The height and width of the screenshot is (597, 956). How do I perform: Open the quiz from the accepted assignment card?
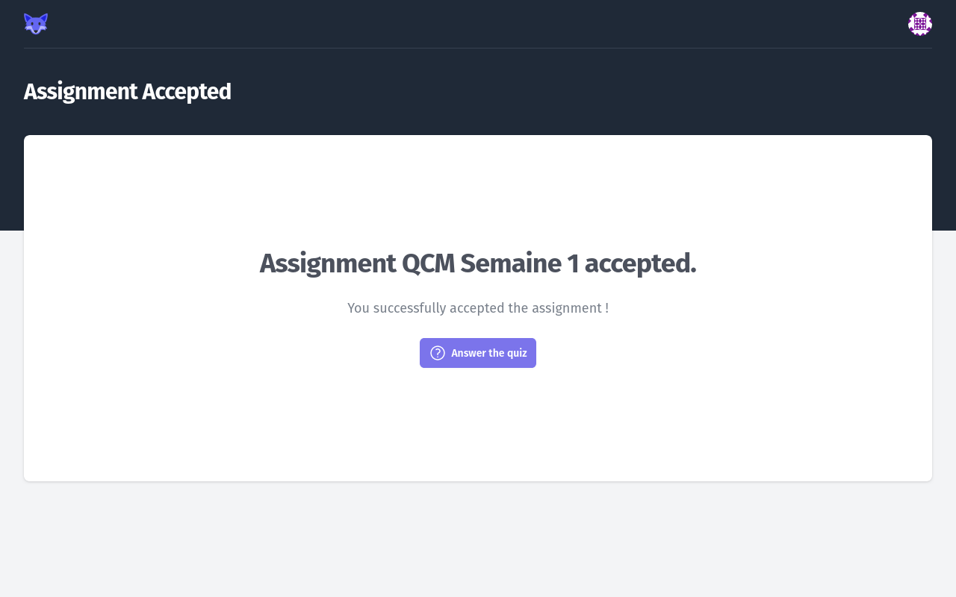478,352
